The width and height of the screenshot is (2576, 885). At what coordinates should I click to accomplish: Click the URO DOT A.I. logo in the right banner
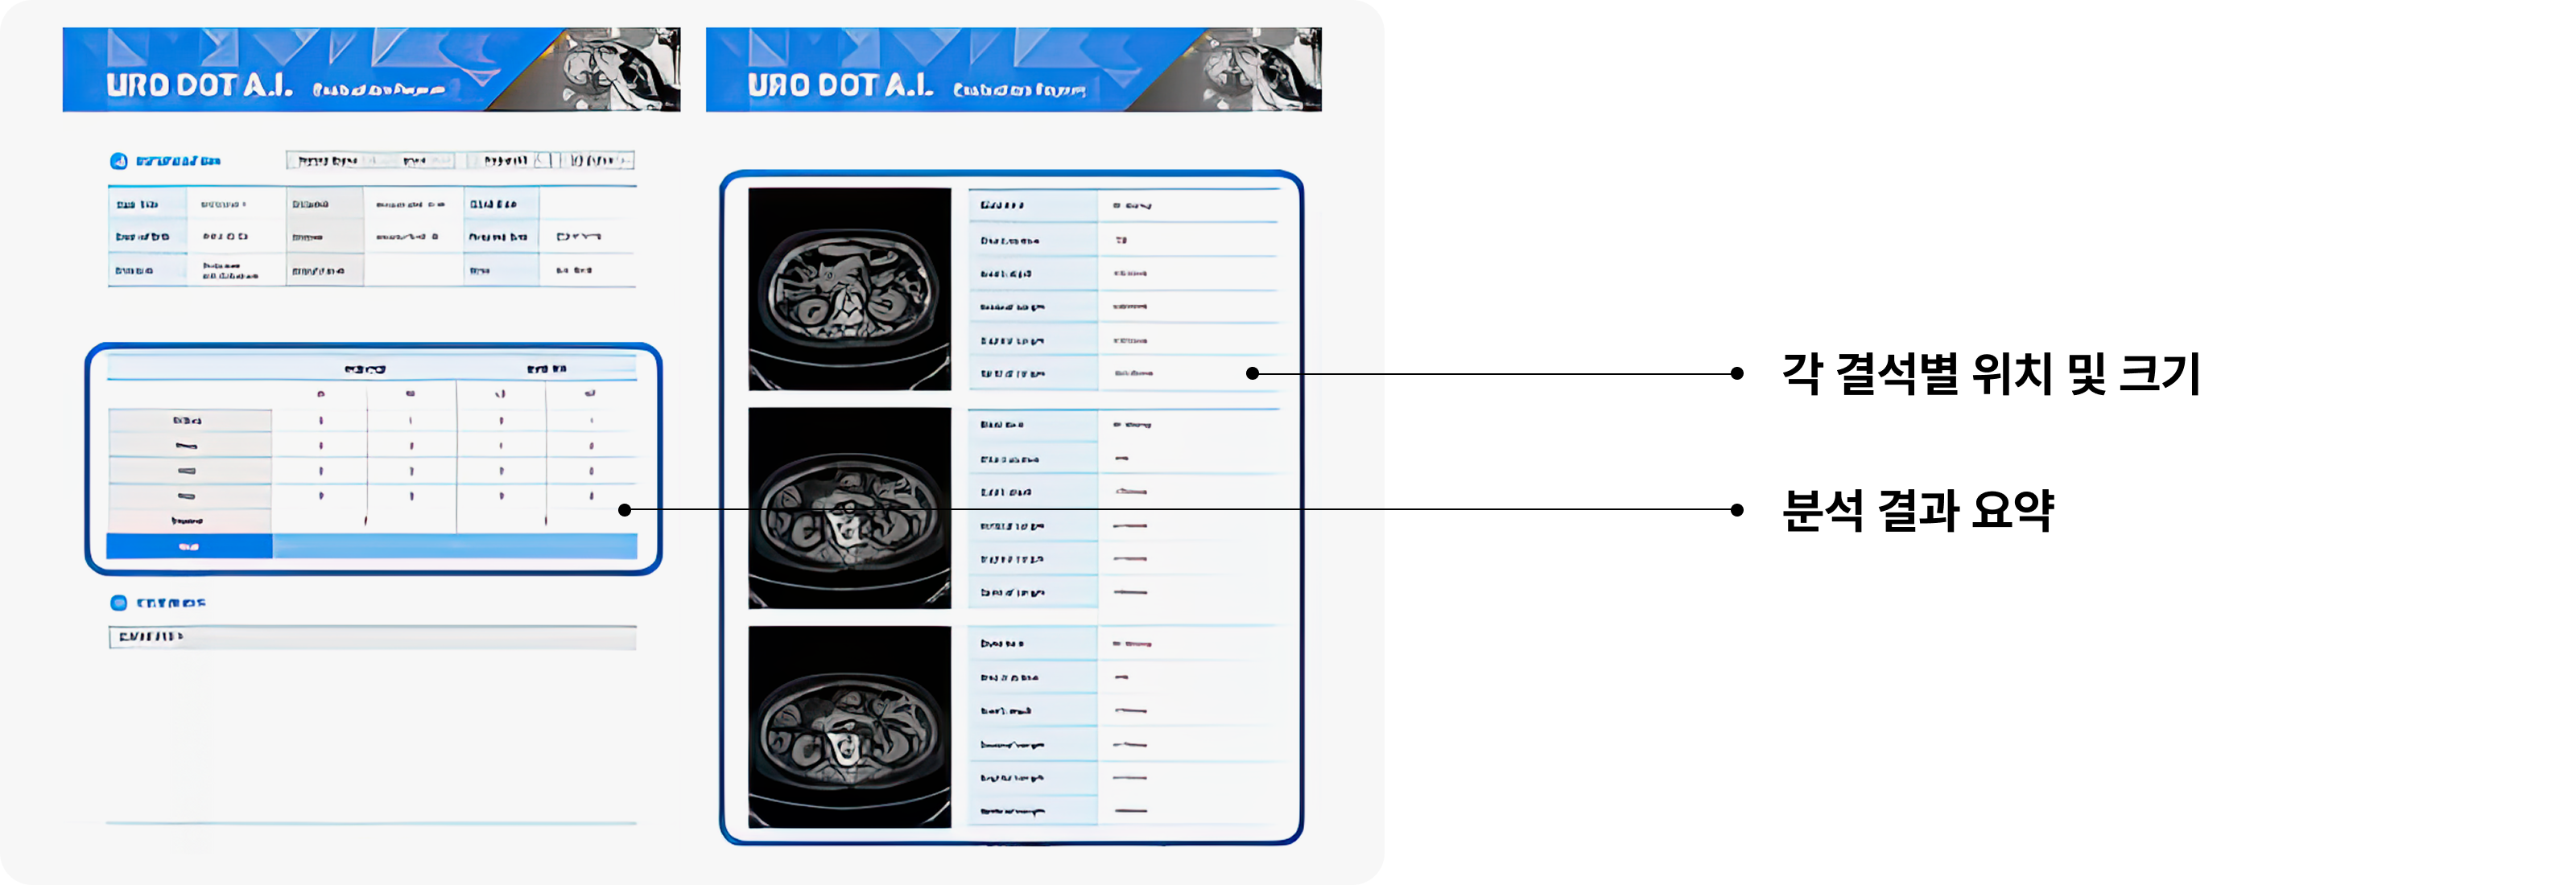[x=840, y=86]
